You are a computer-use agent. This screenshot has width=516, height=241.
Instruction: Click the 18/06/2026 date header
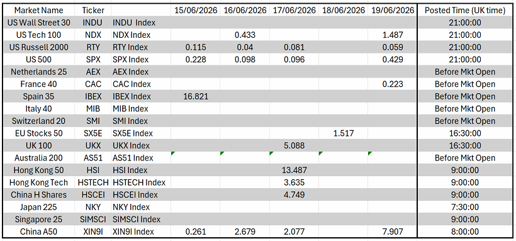pos(343,10)
